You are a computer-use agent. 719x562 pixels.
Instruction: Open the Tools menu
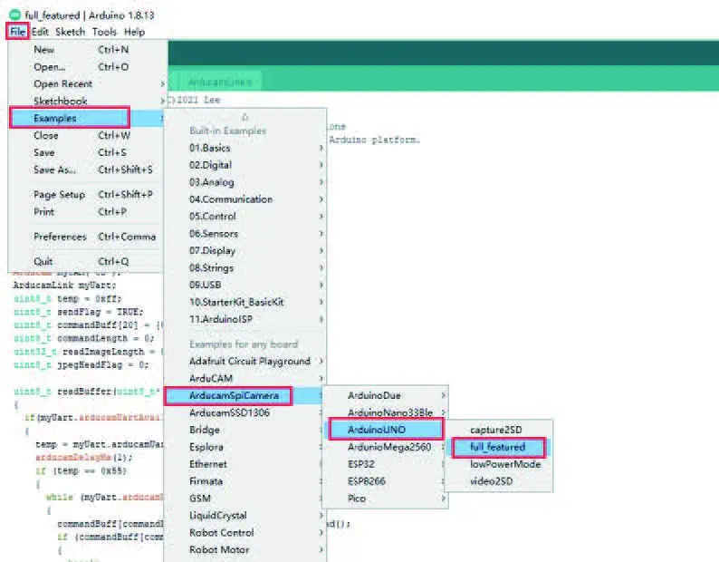coord(104,32)
